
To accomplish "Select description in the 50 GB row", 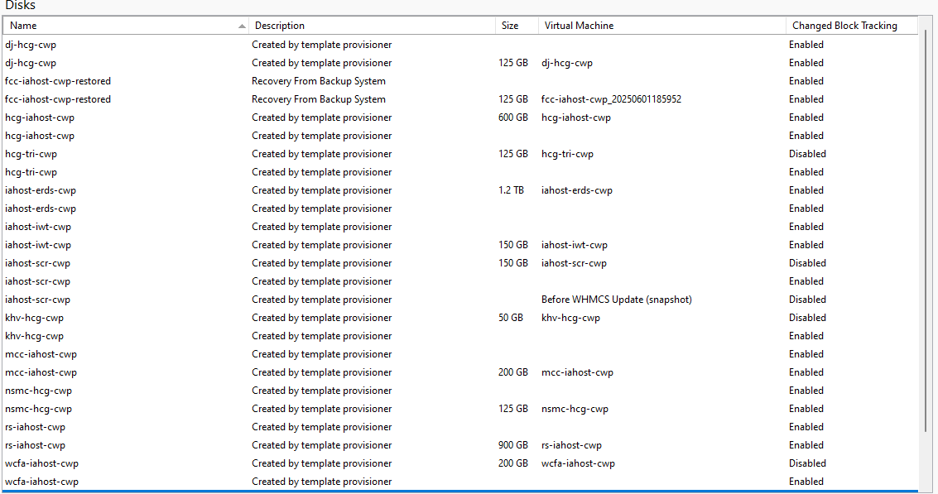I will [x=322, y=318].
